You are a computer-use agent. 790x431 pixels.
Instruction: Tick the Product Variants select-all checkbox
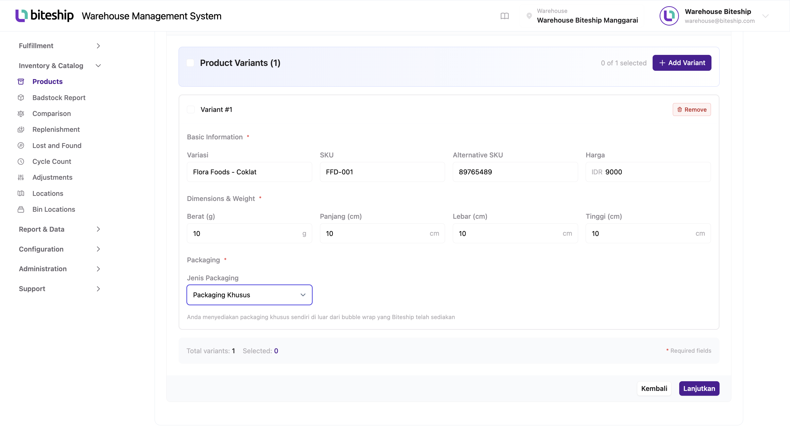[x=190, y=63]
